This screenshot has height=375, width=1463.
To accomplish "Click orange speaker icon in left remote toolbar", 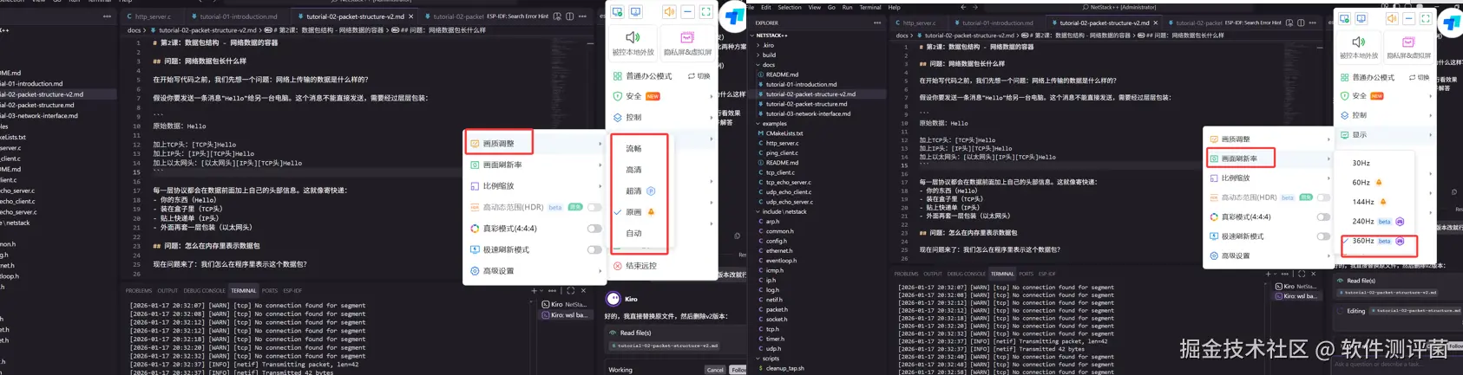I will [669, 12].
